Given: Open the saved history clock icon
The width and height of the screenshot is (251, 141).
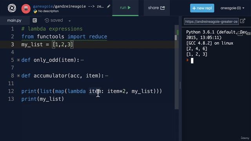Looking at the screenshot, I should tap(47, 20).
